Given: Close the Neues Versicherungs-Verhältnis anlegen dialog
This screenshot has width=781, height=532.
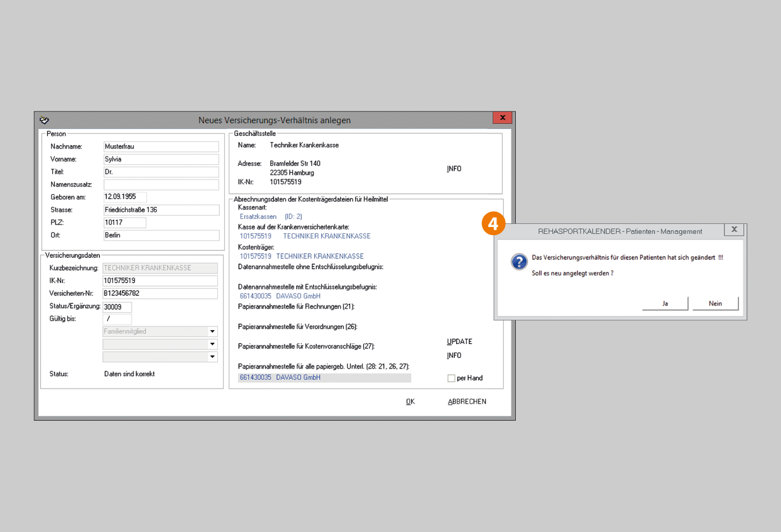Looking at the screenshot, I should 502,118.
